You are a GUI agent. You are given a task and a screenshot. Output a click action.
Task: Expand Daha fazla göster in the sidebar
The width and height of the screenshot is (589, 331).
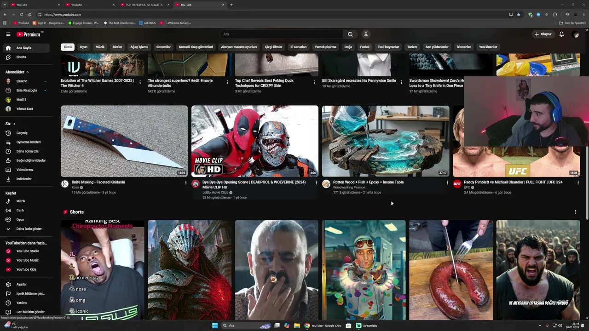coord(27,228)
